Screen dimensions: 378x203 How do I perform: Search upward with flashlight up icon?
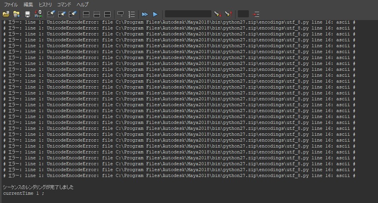[228, 14]
